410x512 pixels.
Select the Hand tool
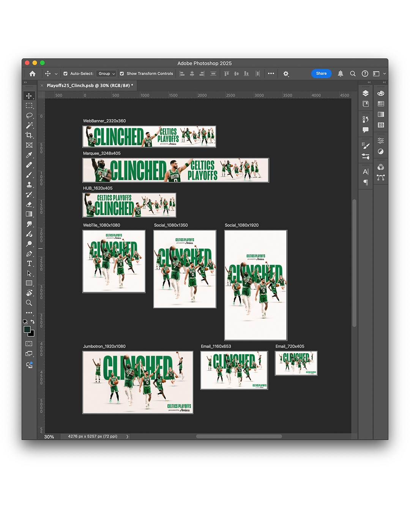(x=29, y=293)
